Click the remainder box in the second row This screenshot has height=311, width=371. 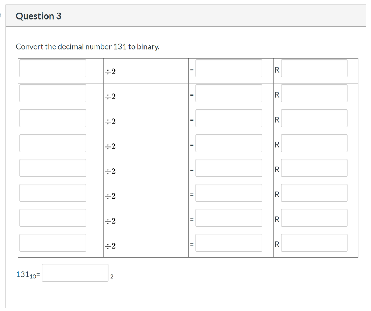314,93
